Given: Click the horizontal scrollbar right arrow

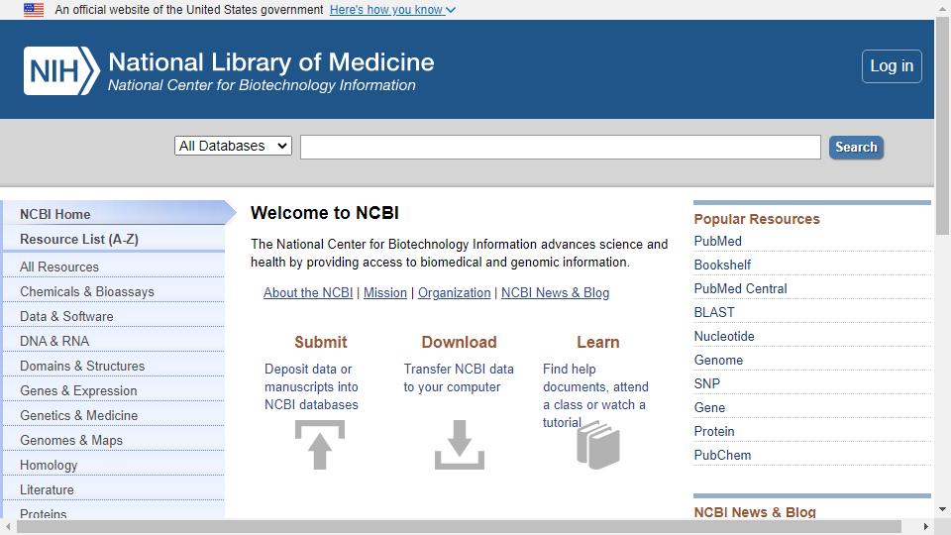Looking at the screenshot, I should pyautogui.click(x=925, y=526).
